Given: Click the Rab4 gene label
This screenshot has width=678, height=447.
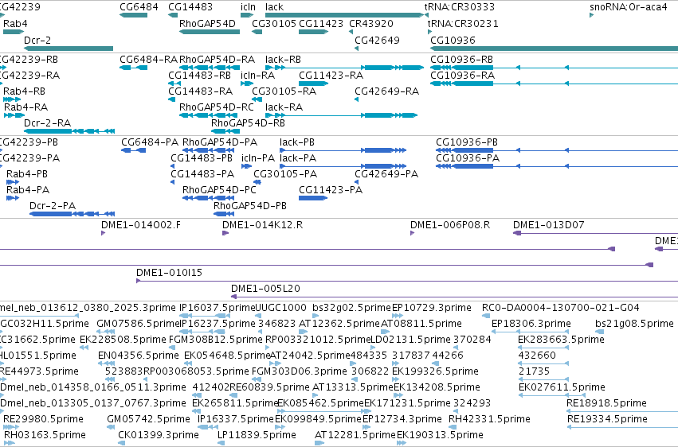Looking at the screenshot, I should [x=15, y=23].
